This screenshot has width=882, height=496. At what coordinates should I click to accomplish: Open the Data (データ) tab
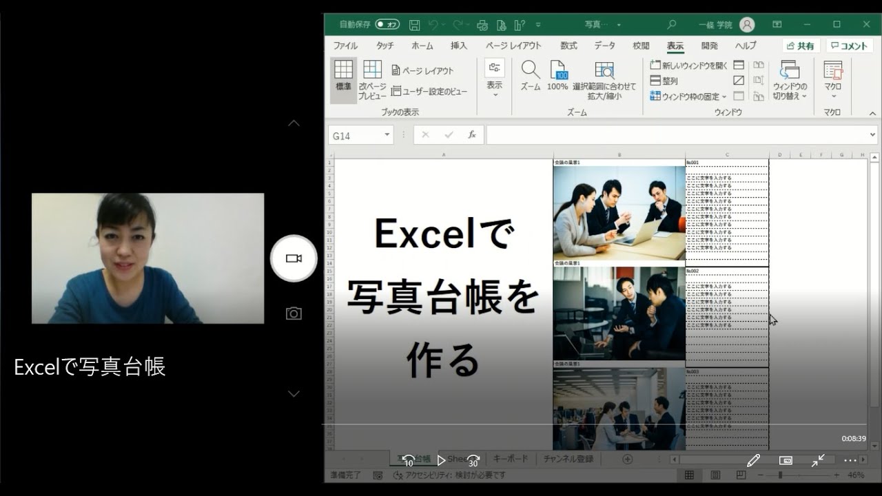(x=605, y=45)
